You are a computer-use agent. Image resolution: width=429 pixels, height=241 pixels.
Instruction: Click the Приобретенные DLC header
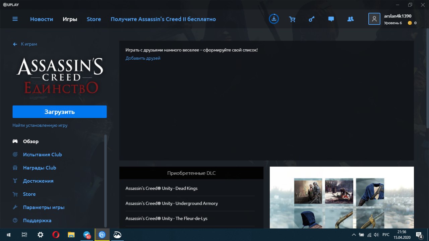[191, 173]
